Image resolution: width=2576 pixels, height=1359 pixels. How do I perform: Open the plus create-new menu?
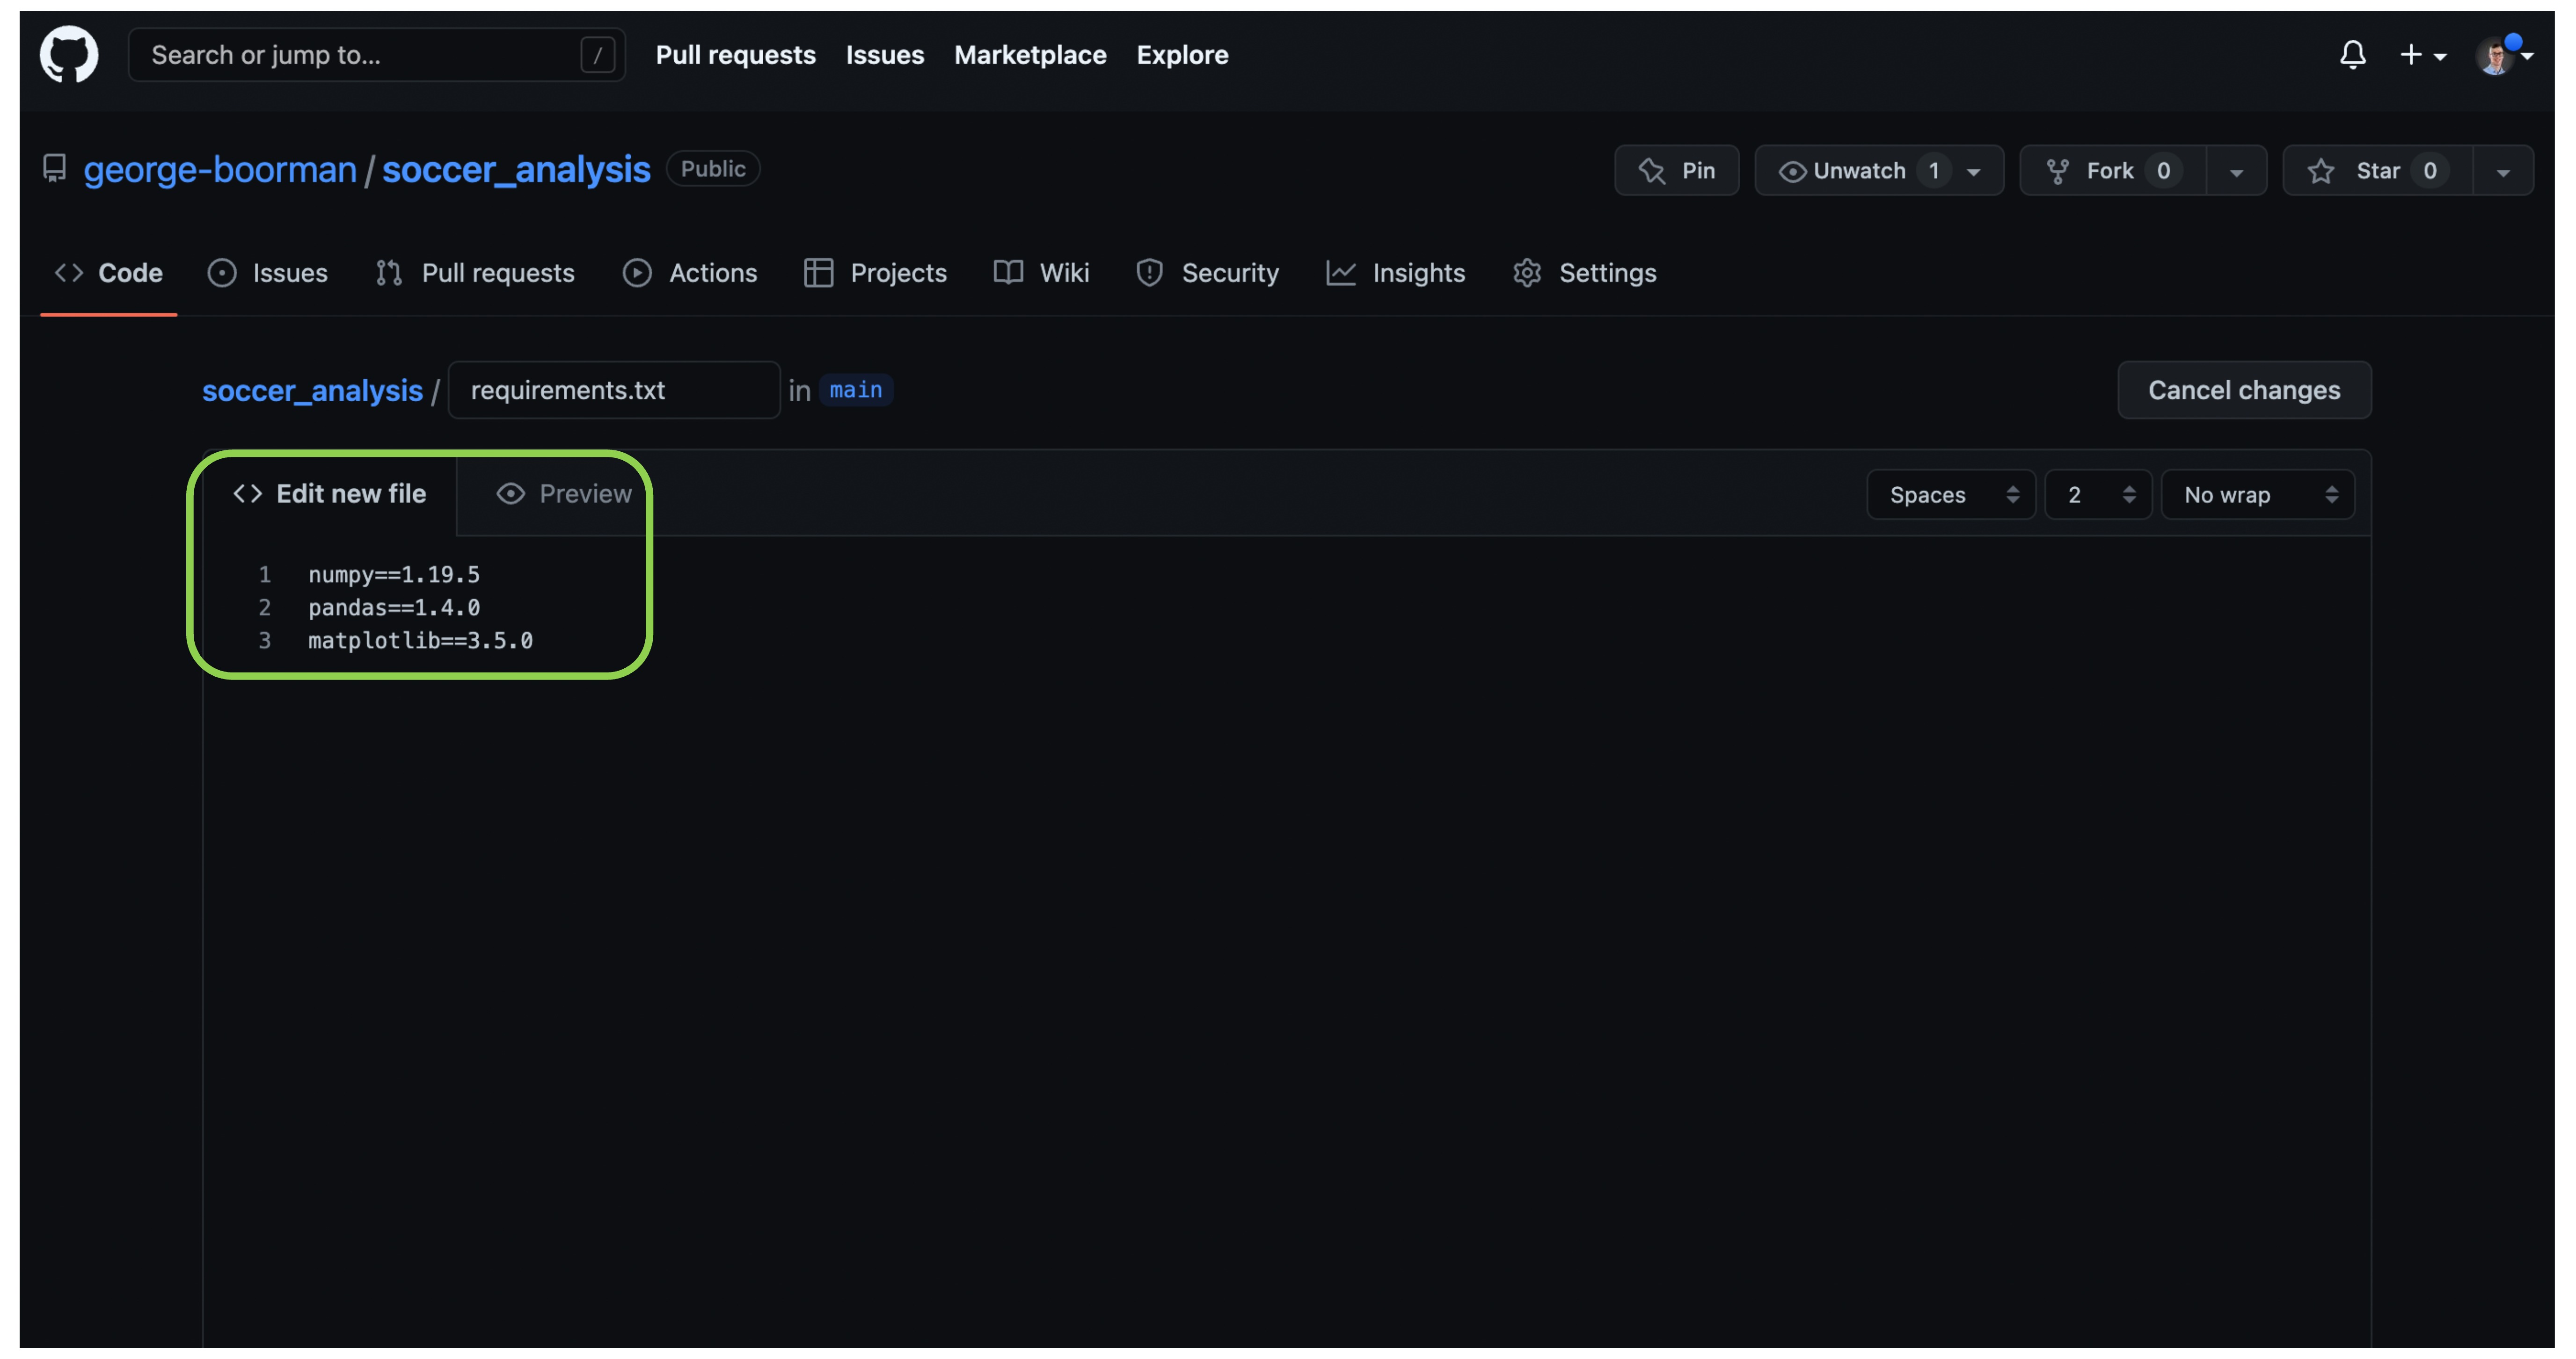[2422, 55]
